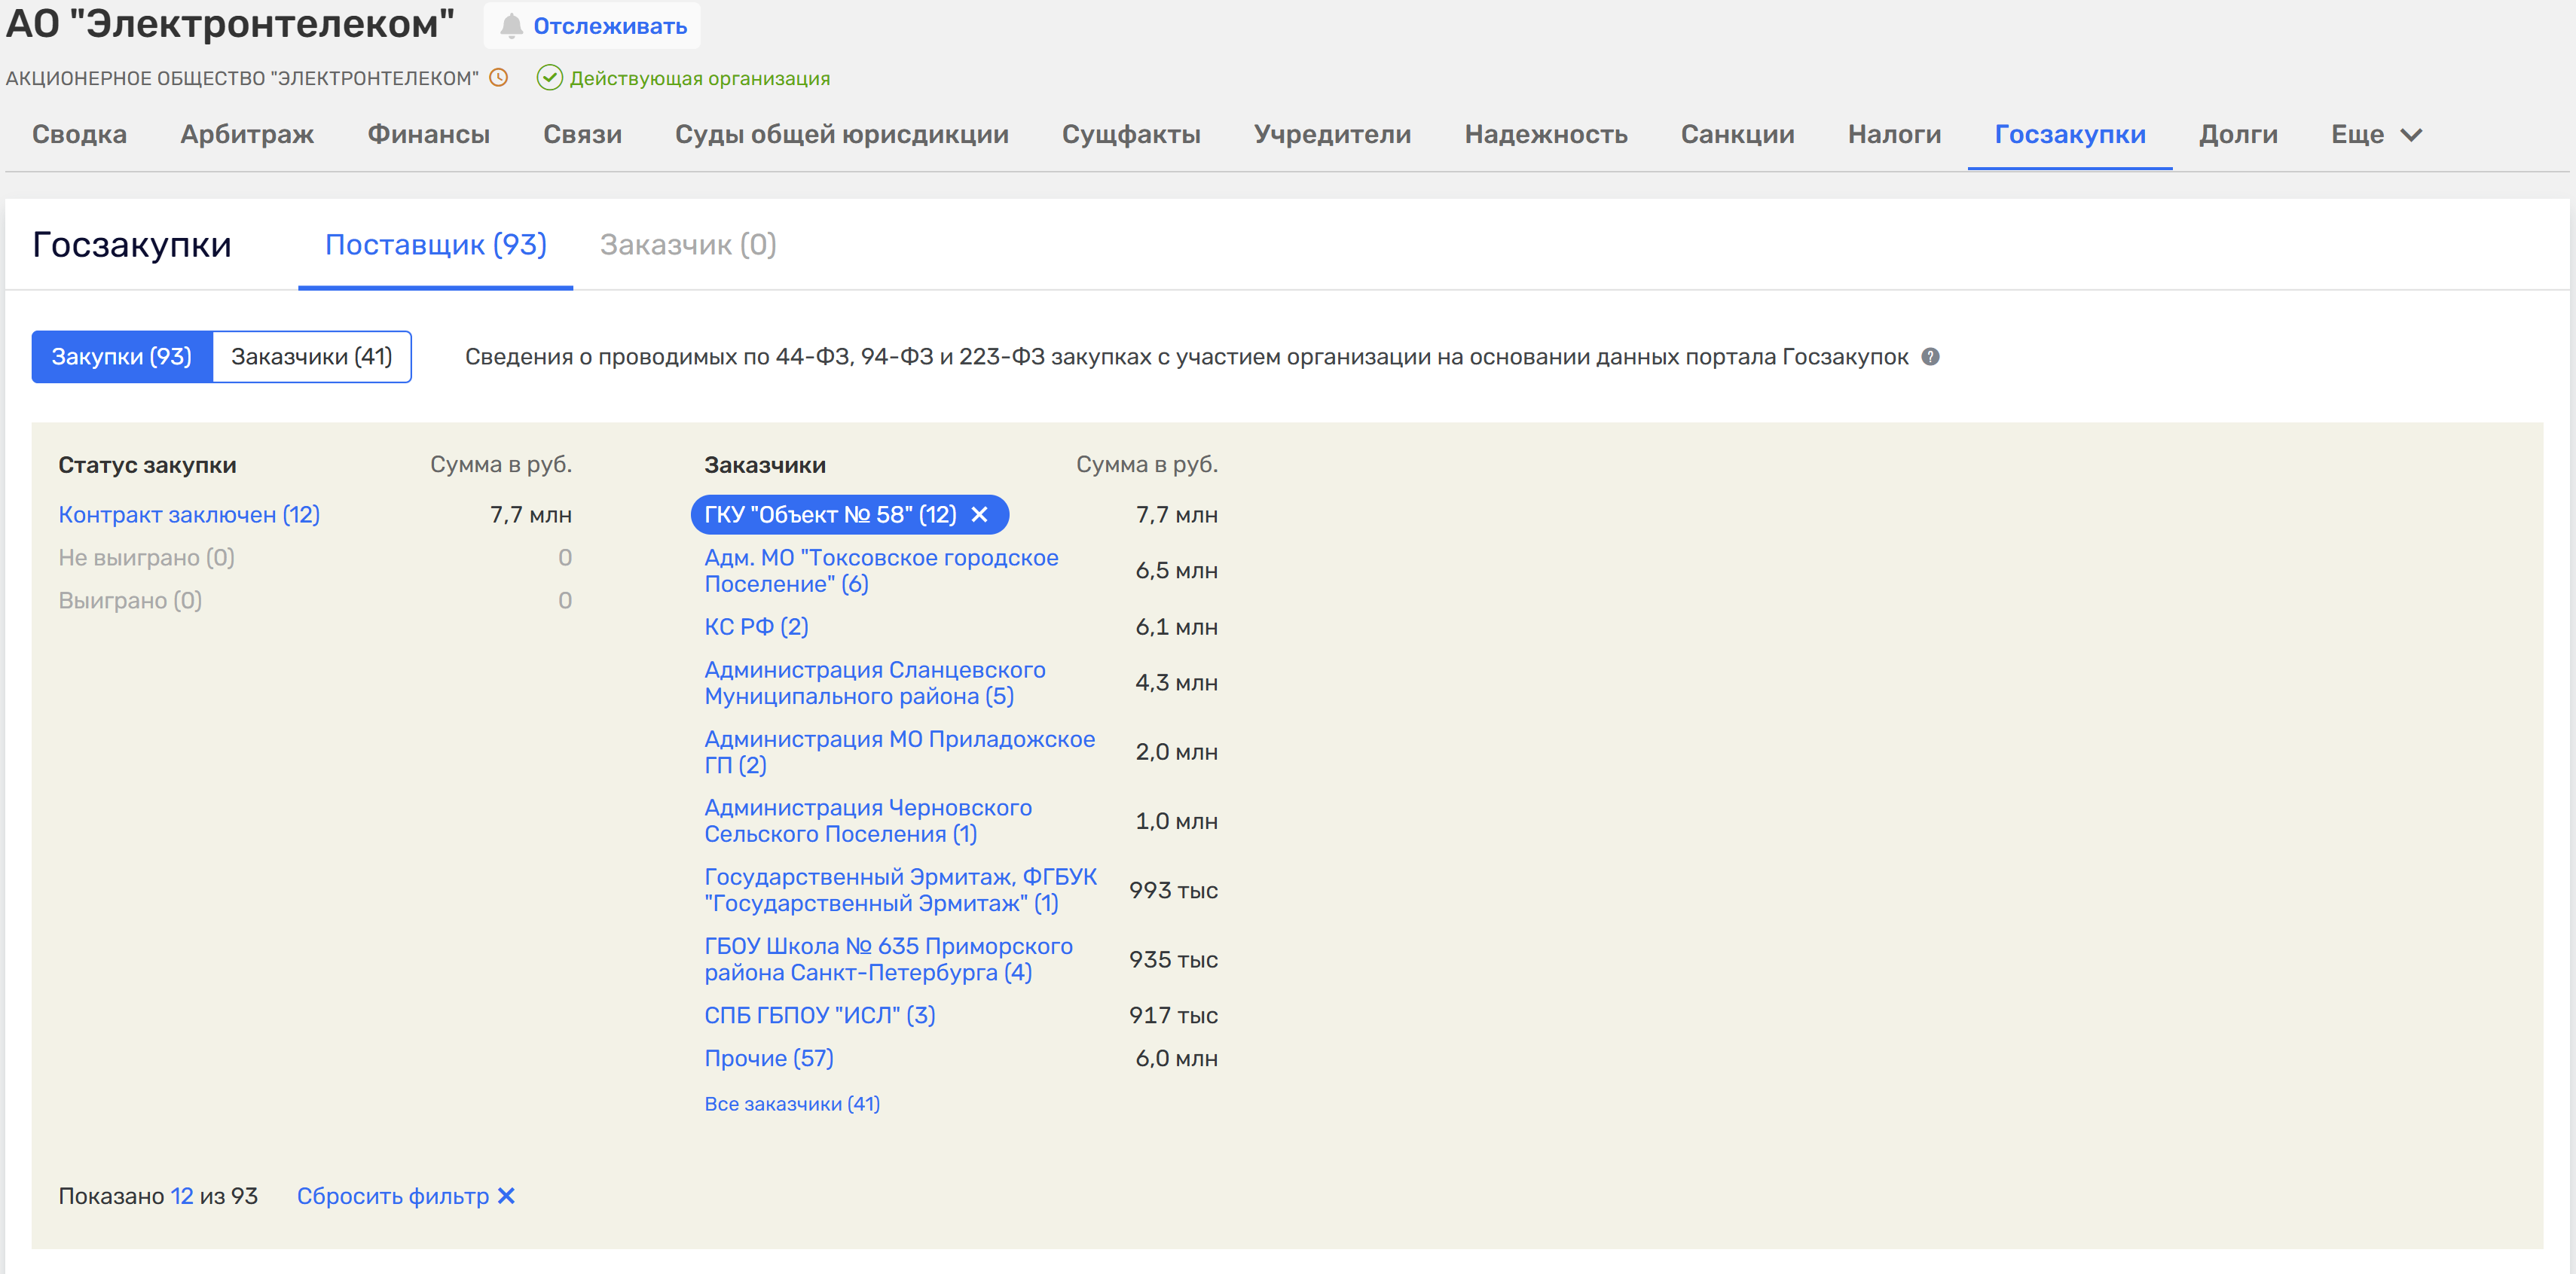This screenshot has width=2576, height=1274.
Task: Filter by КС РФ (2) customer
Action: click(x=756, y=626)
